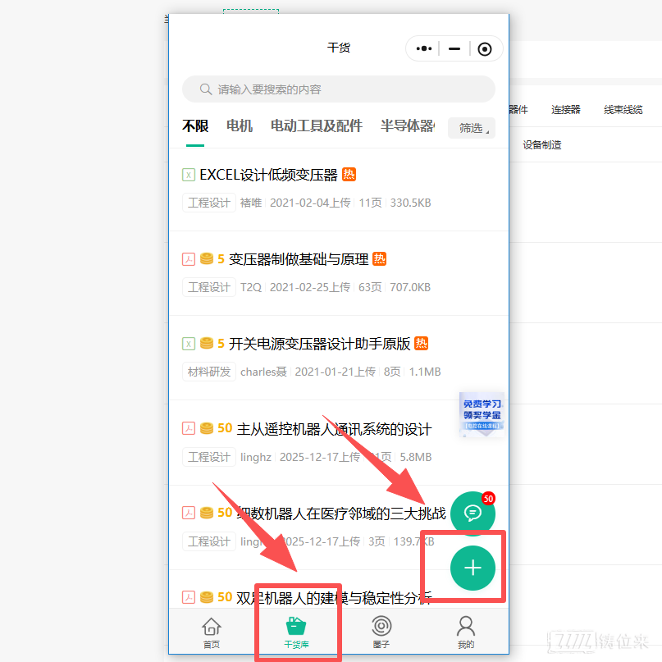Select the 电机 category tab
Image resolution: width=662 pixels, height=662 pixels.
[x=240, y=126]
